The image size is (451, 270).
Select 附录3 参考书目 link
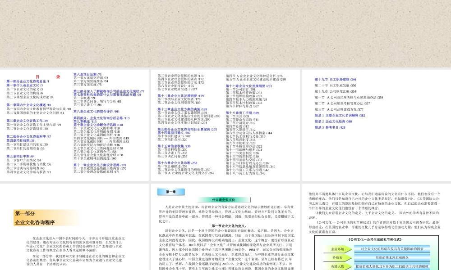point(330,127)
